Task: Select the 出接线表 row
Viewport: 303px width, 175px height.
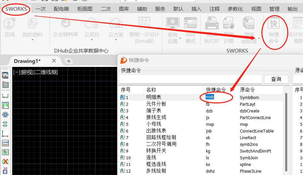Action: pos(201,131)
